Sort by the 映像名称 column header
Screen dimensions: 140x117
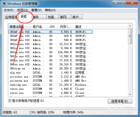[x=20, y=27]
